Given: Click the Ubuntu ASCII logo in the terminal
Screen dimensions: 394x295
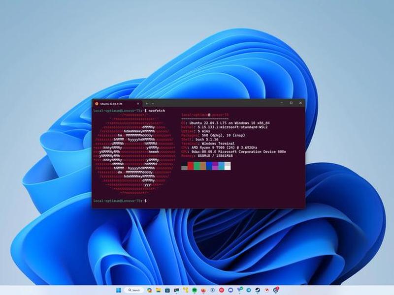Looking at the screenshot, I should pyautogui.click(x=134, y=154).
